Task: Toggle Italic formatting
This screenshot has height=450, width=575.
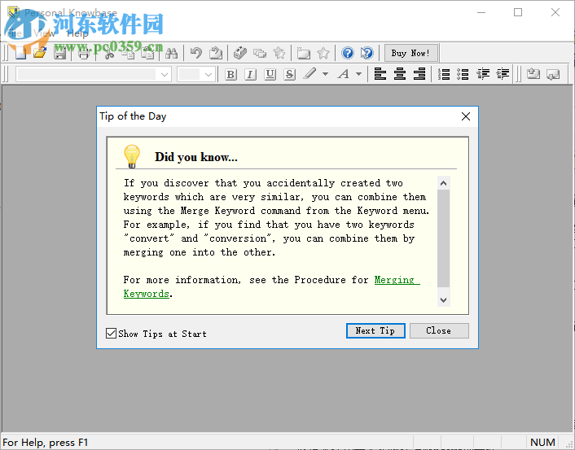Action: pyautogui.click(x=250, y=74)
